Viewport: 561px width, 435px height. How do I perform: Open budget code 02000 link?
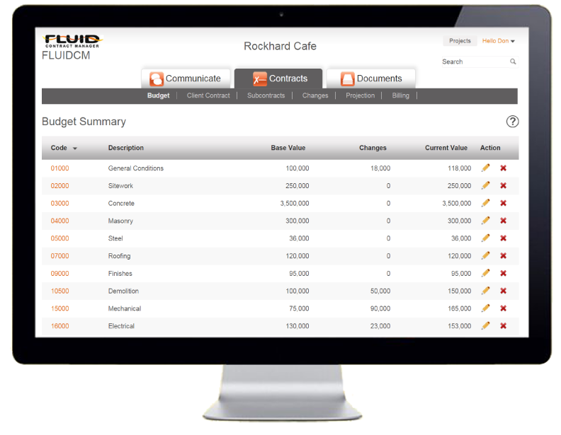click(59, 186)
